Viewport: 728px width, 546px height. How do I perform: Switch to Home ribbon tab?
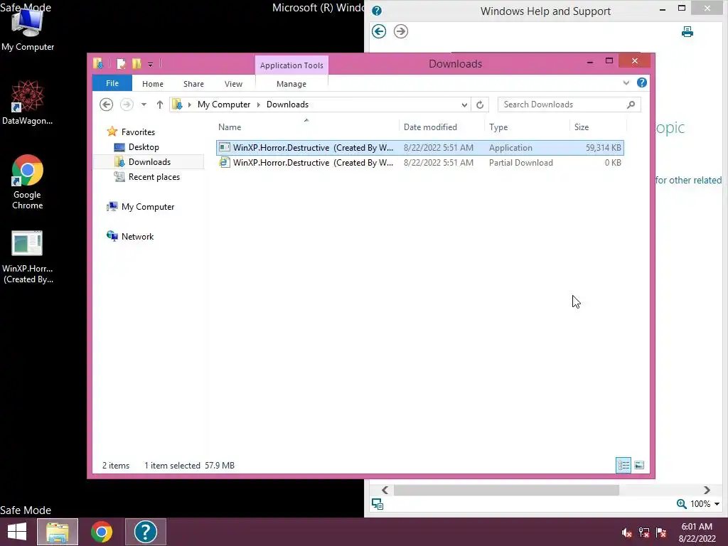pos(153,84)
